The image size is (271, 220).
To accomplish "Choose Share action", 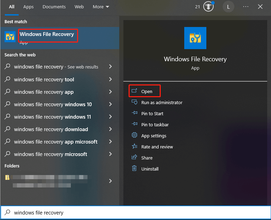I will click(x=147, y=158).
